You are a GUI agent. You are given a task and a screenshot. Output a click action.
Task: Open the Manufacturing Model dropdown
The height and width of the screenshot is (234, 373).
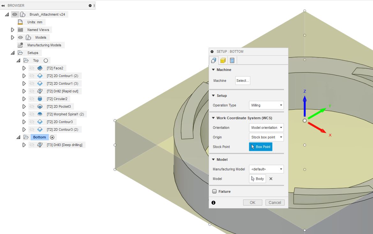[x=266, y=169]
